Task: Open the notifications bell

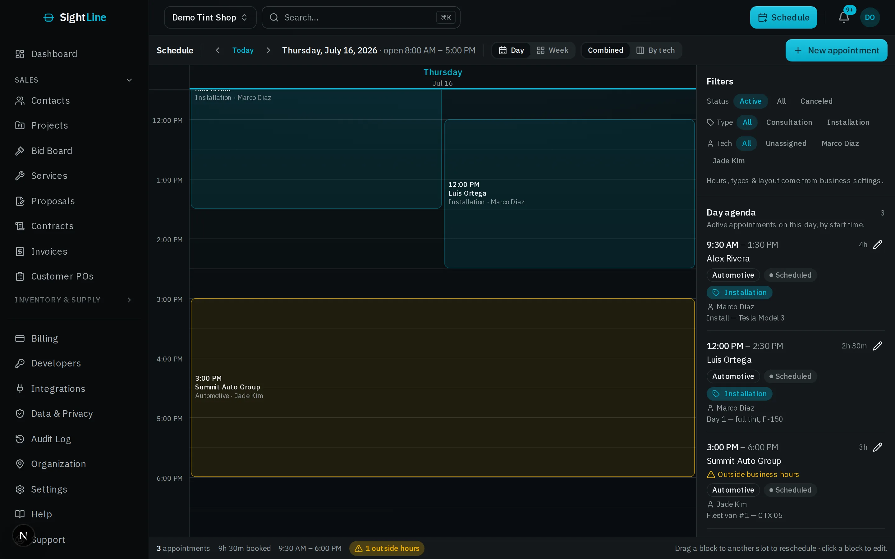Action: pyautogui.click(x=844, y=17)
